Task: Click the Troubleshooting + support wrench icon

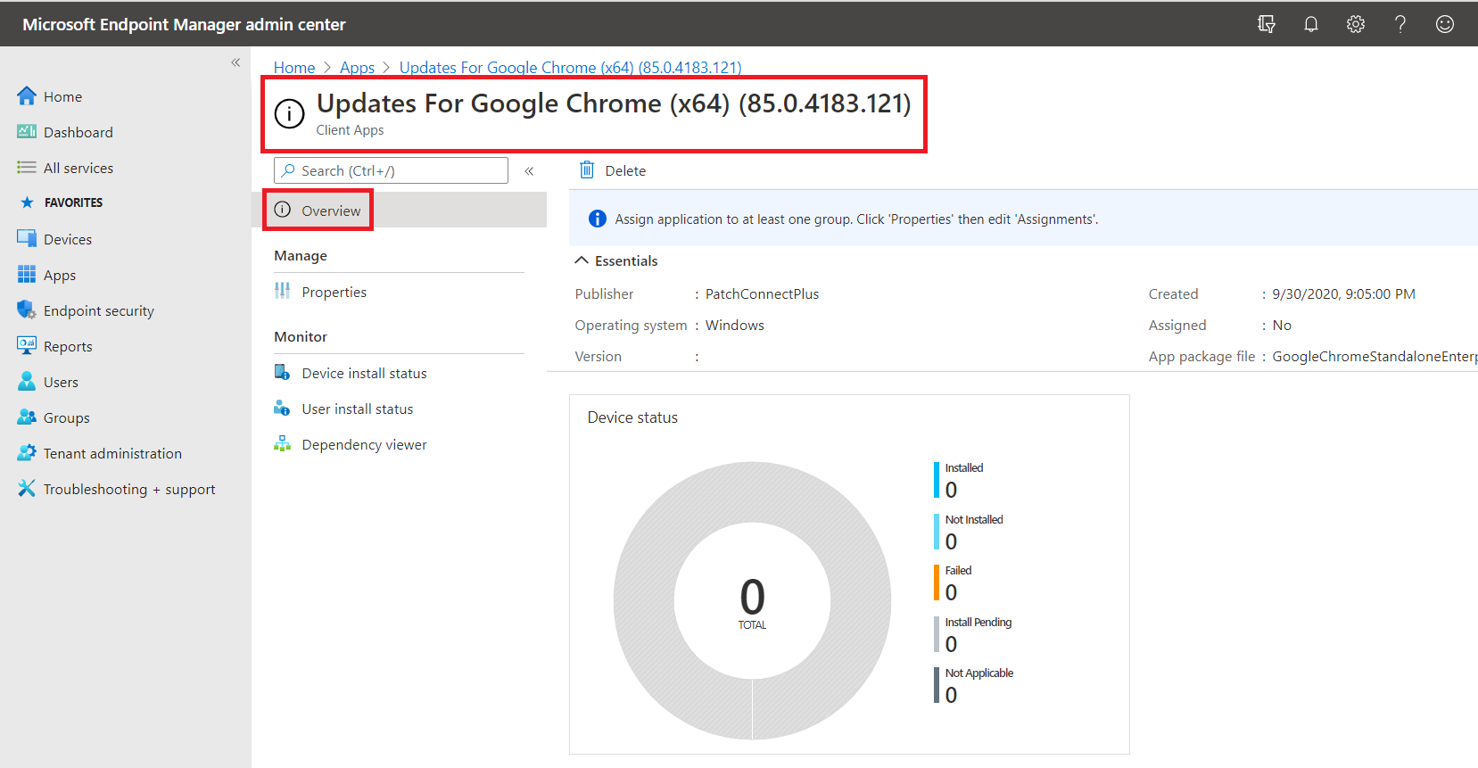Action: pos(27,489)
